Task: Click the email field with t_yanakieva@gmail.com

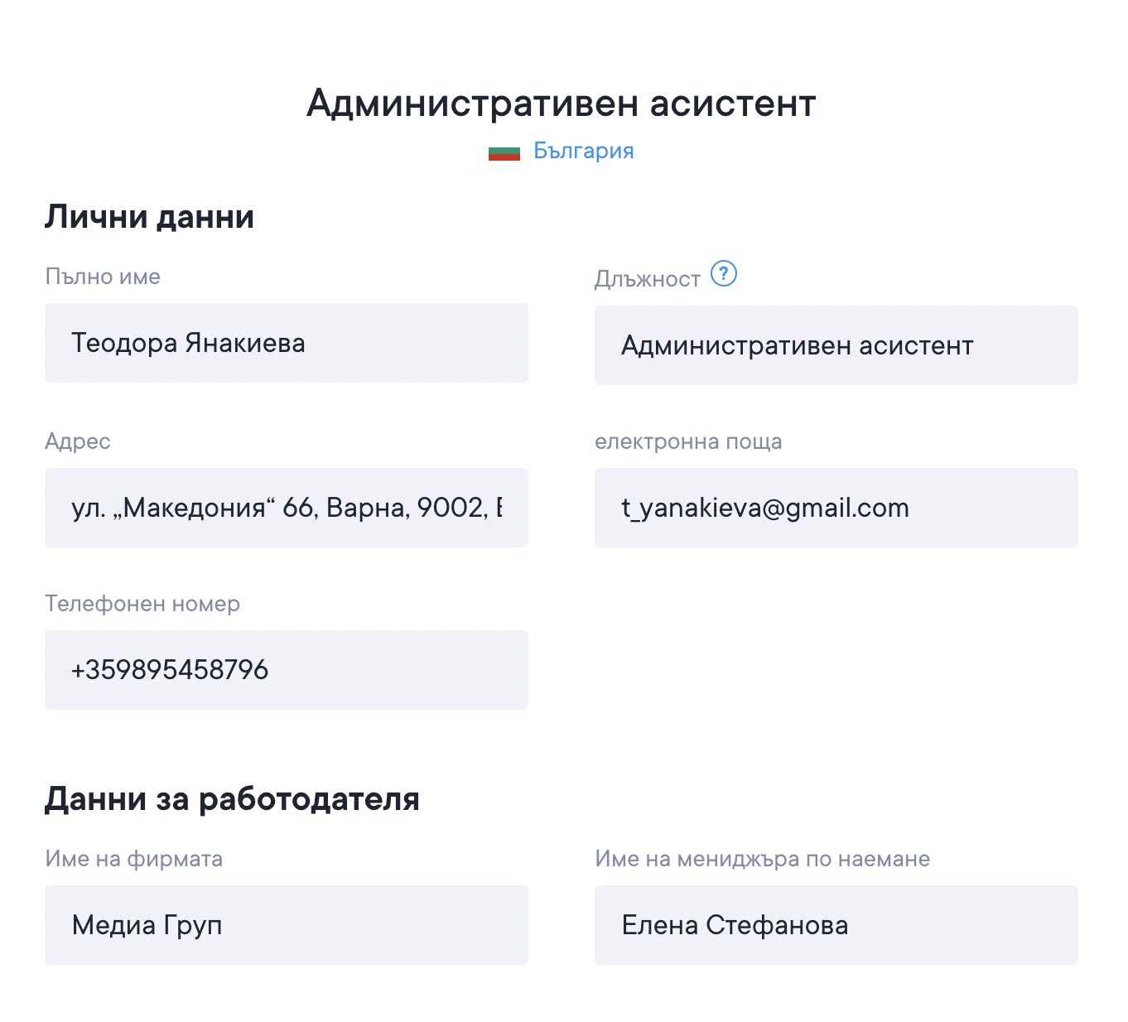Action: tap(836, 508)
